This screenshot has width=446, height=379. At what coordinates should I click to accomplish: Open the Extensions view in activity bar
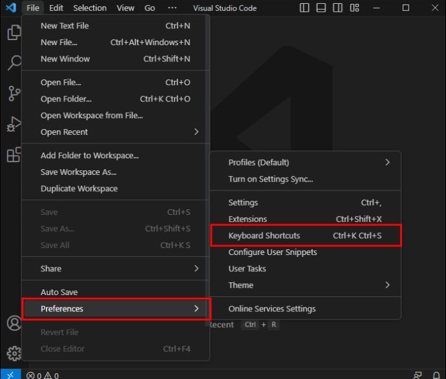point(14,155)
